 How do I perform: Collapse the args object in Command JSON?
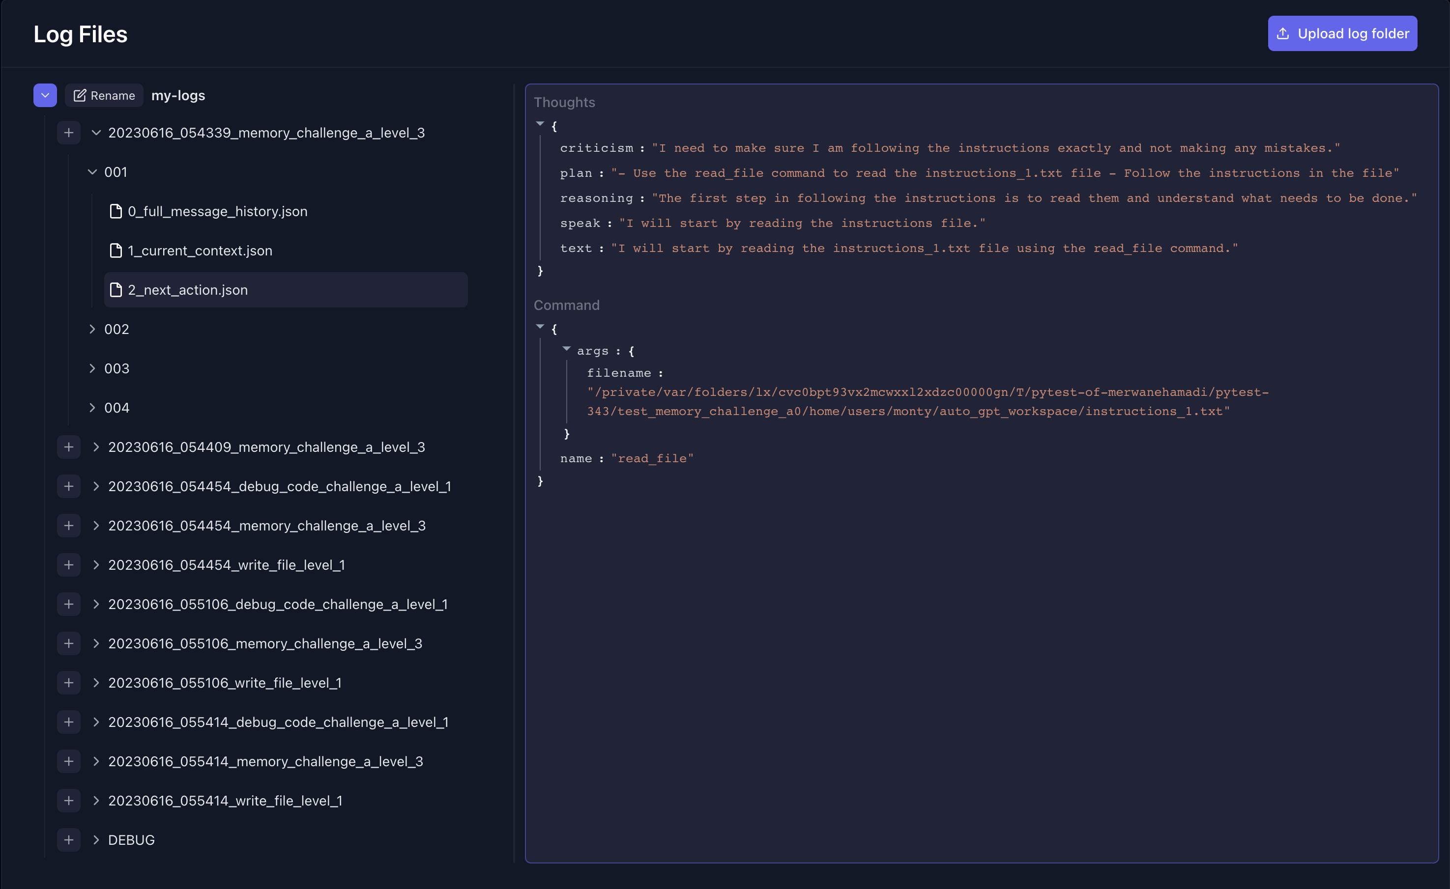point(567,349)
